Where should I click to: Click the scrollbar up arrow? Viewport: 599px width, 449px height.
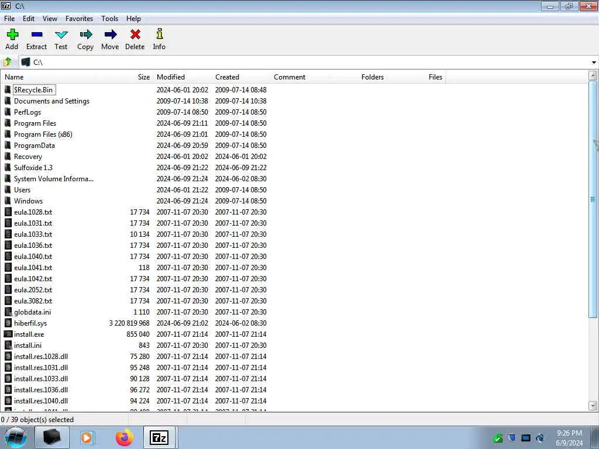tap(593, 75)
